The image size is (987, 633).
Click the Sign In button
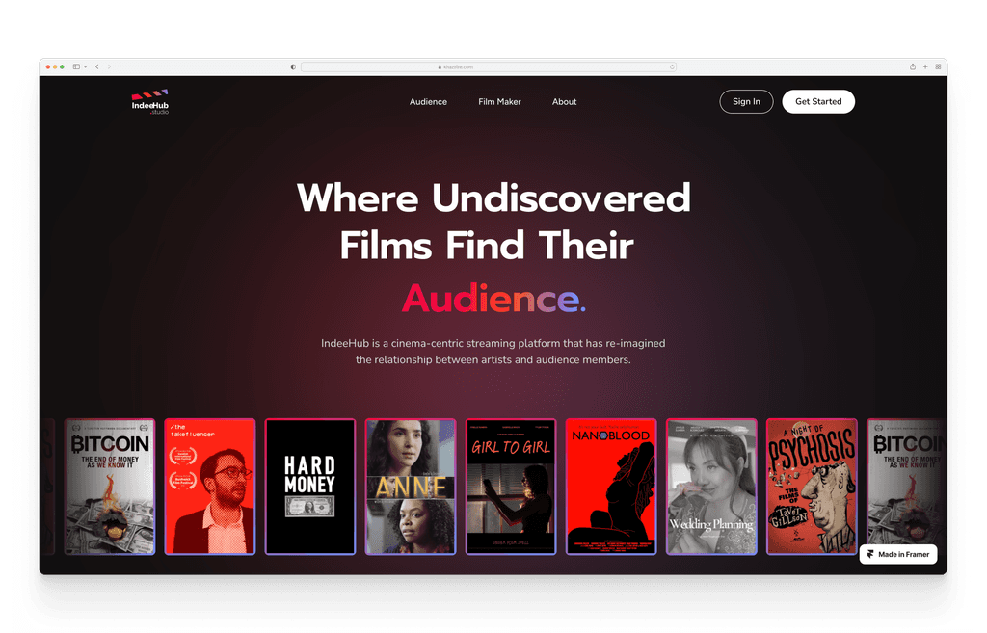746,101
